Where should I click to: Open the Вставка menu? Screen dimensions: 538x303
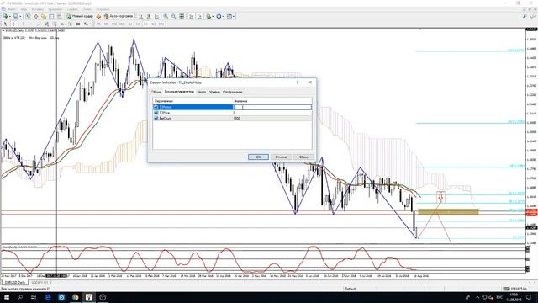click(38, 9)
